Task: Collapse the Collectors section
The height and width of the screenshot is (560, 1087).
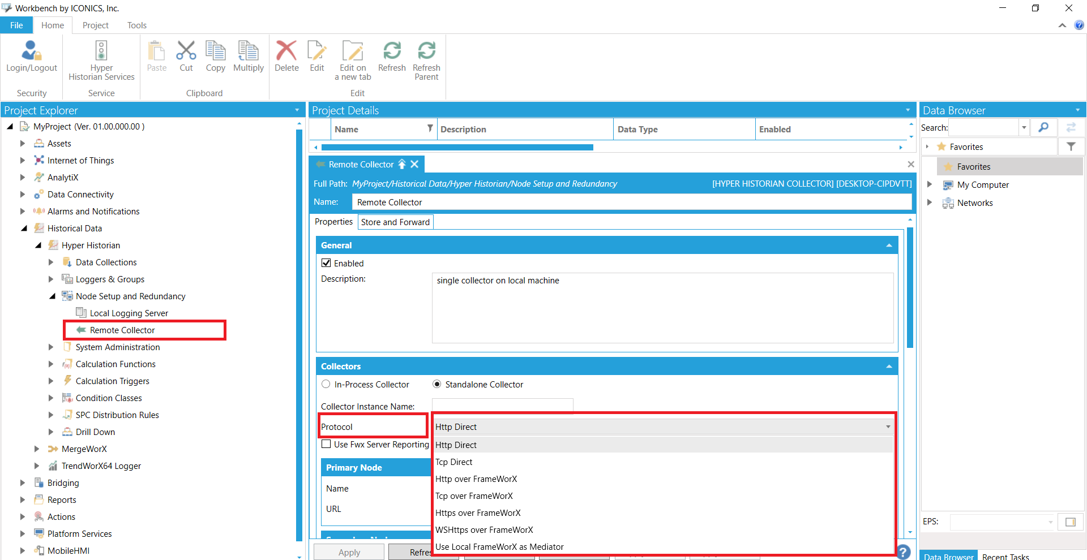Action: 889,367
